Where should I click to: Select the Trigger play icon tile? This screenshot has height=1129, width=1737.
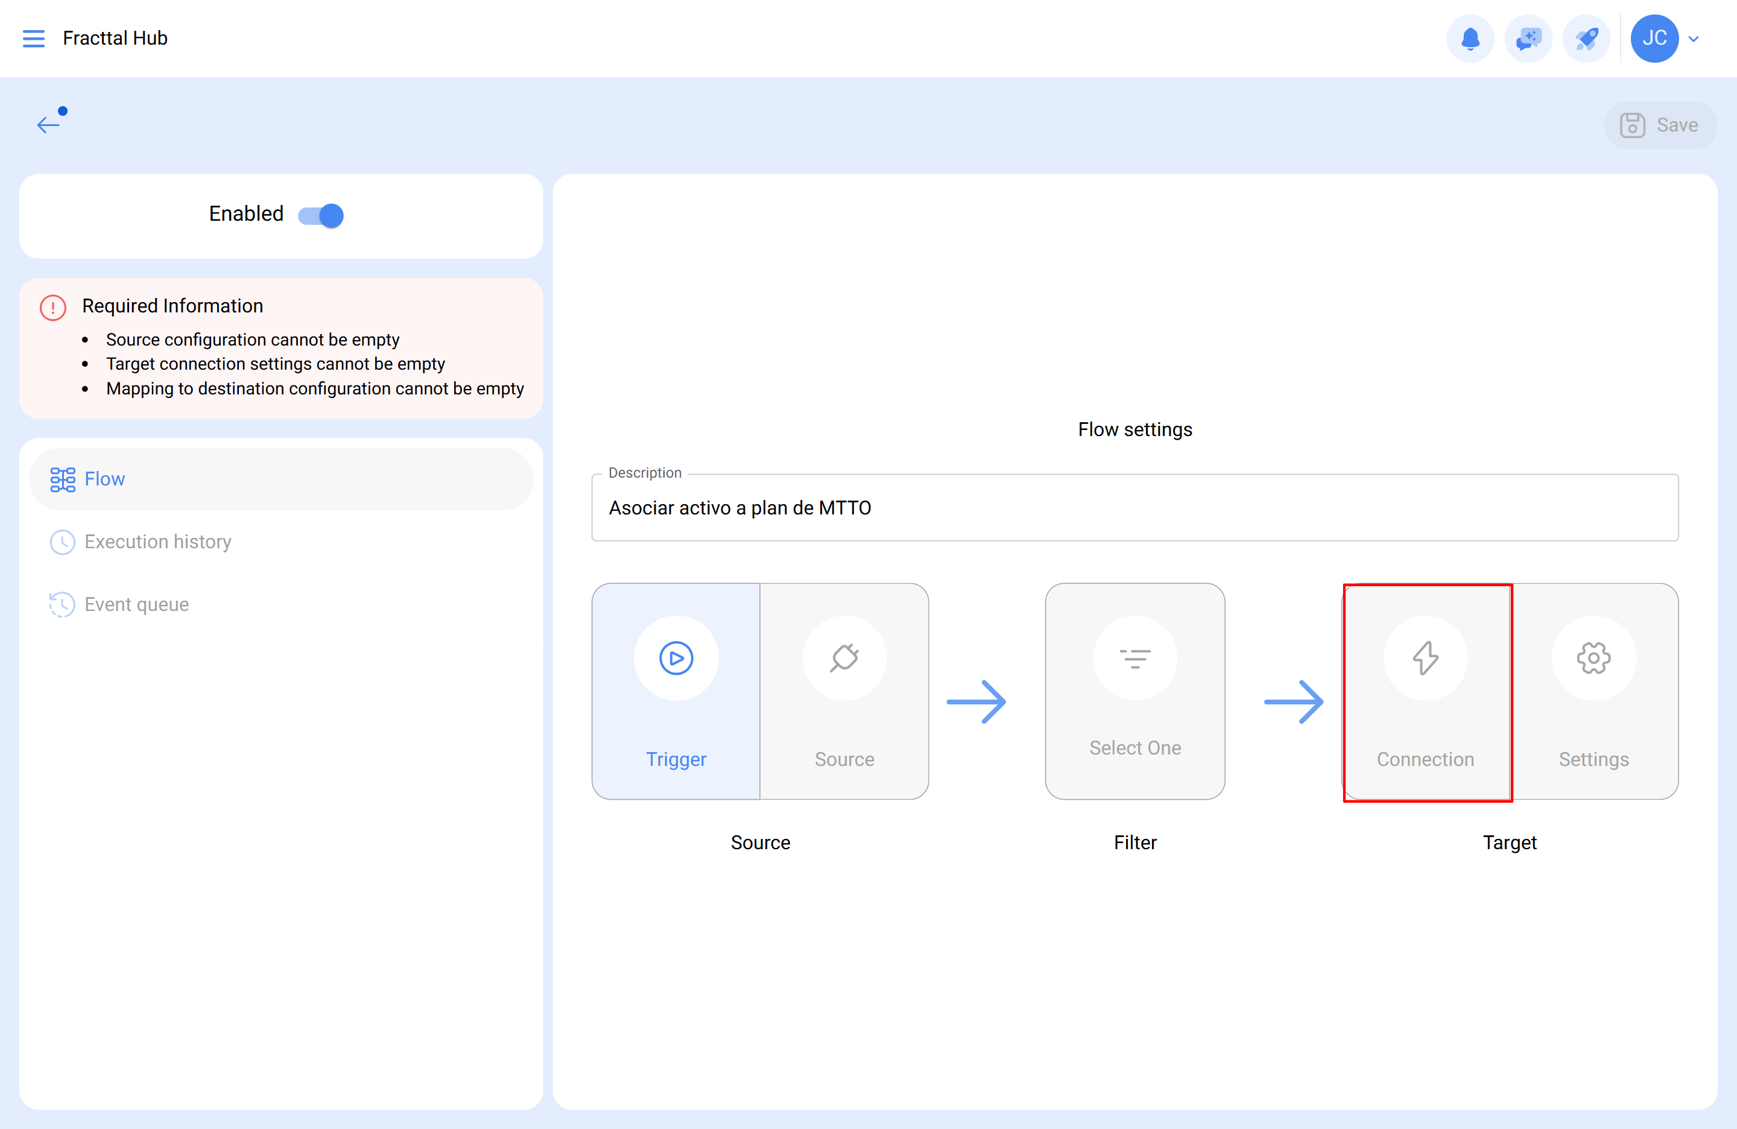coord(676,690)
